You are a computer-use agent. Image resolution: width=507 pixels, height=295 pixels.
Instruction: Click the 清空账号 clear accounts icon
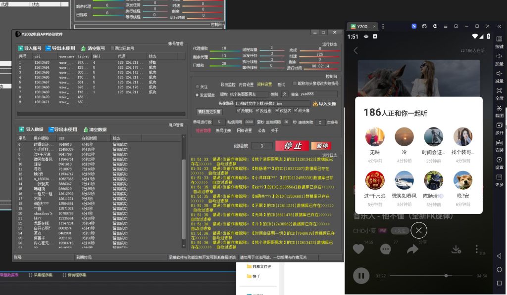pyautogui.click(x=84, y=48)
